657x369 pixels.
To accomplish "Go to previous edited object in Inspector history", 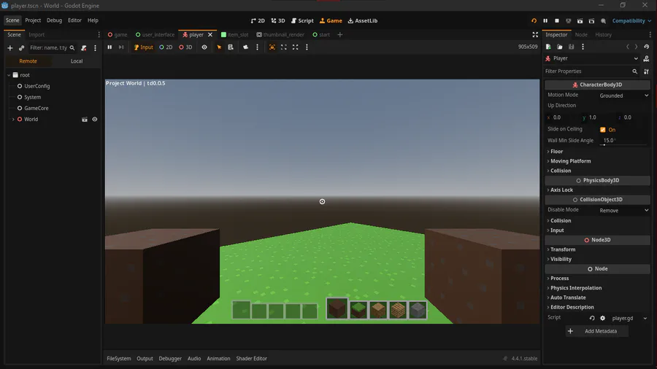I will 627,47.
